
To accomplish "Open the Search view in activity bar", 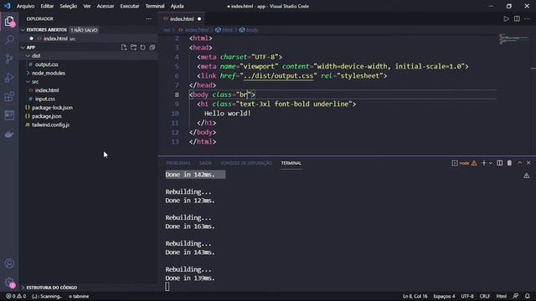I will pyautogui.click(x=9, y=39).
